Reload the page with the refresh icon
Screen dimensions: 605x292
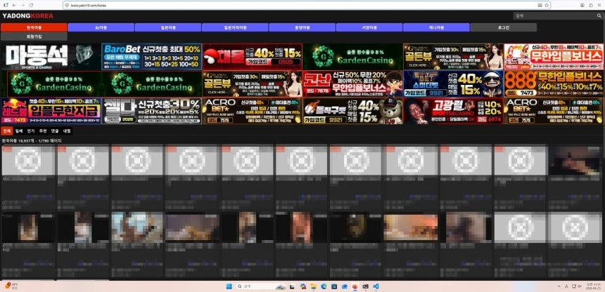click(x=31, y=6)
